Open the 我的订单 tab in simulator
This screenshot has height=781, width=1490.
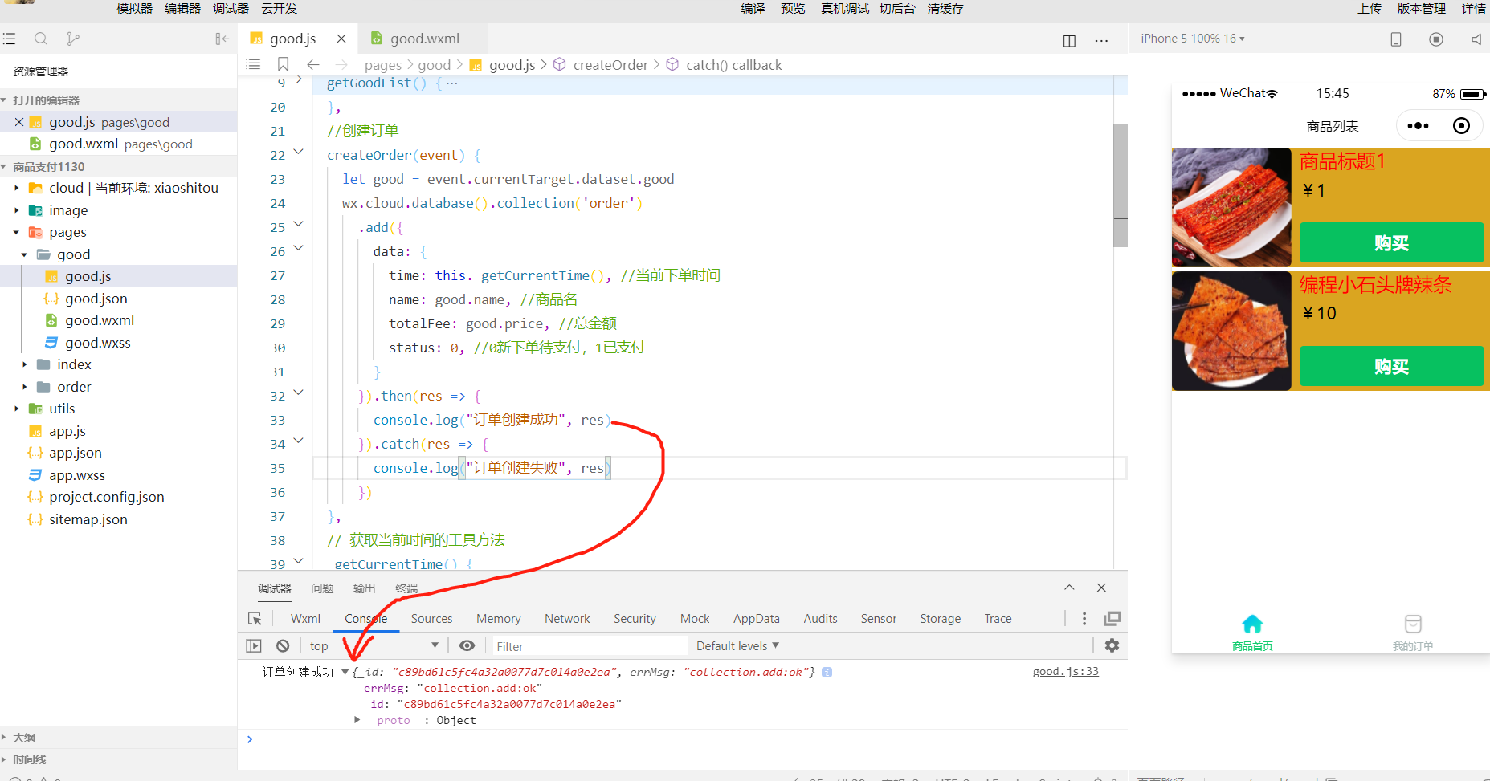point(1413,632)
